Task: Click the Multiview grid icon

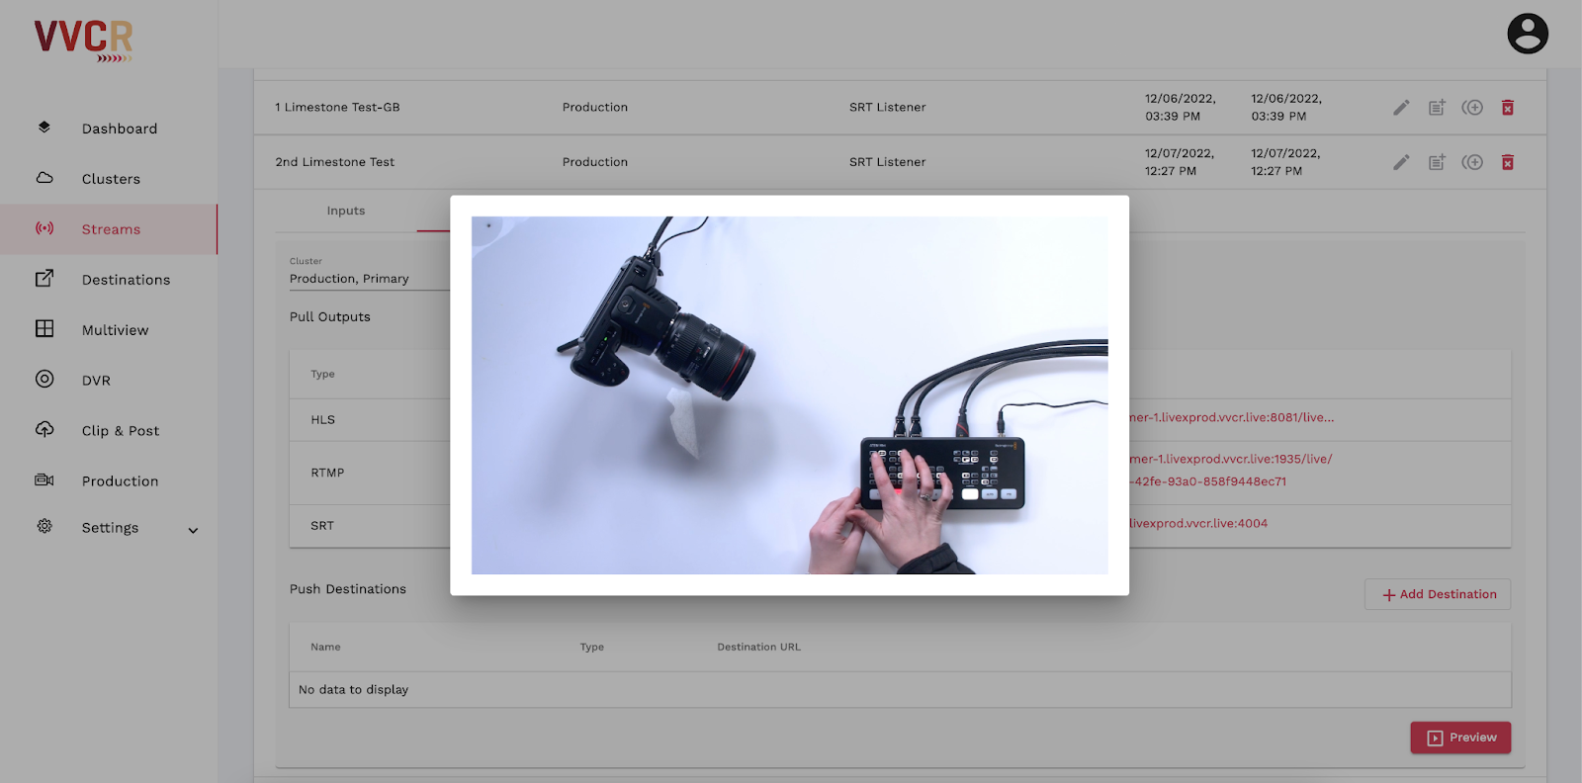Action: (x=44, y=328)
